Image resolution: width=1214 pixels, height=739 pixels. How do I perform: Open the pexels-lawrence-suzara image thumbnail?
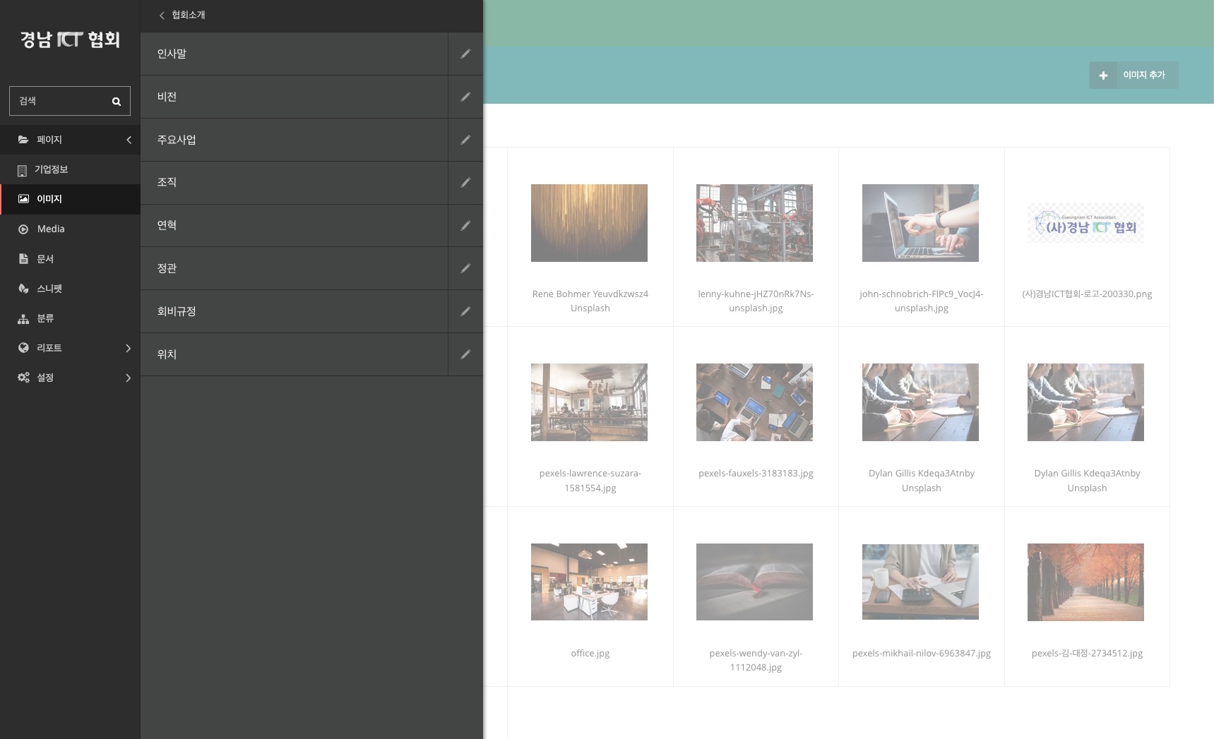pyautogui.click(x=589, y=402)
